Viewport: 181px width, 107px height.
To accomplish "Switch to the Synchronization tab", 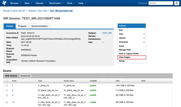I will tap(39, 26).
